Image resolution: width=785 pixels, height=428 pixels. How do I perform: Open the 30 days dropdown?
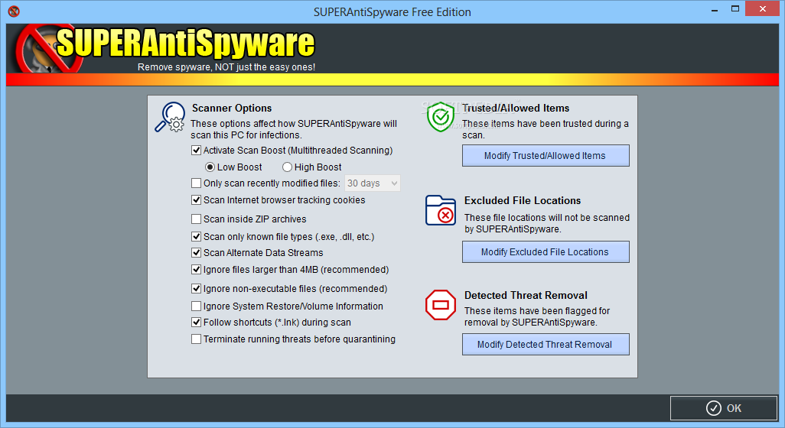pyautogui.click(x=373, y=183)
